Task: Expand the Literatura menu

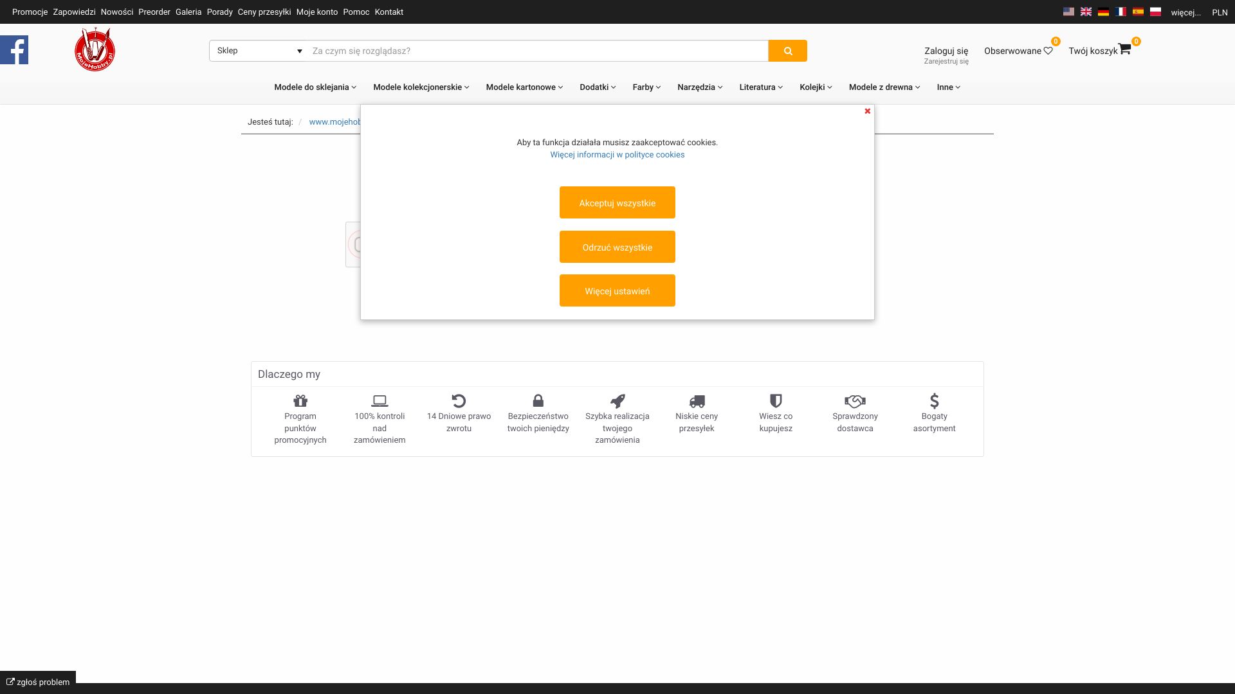Action: [x=761, y=87]
